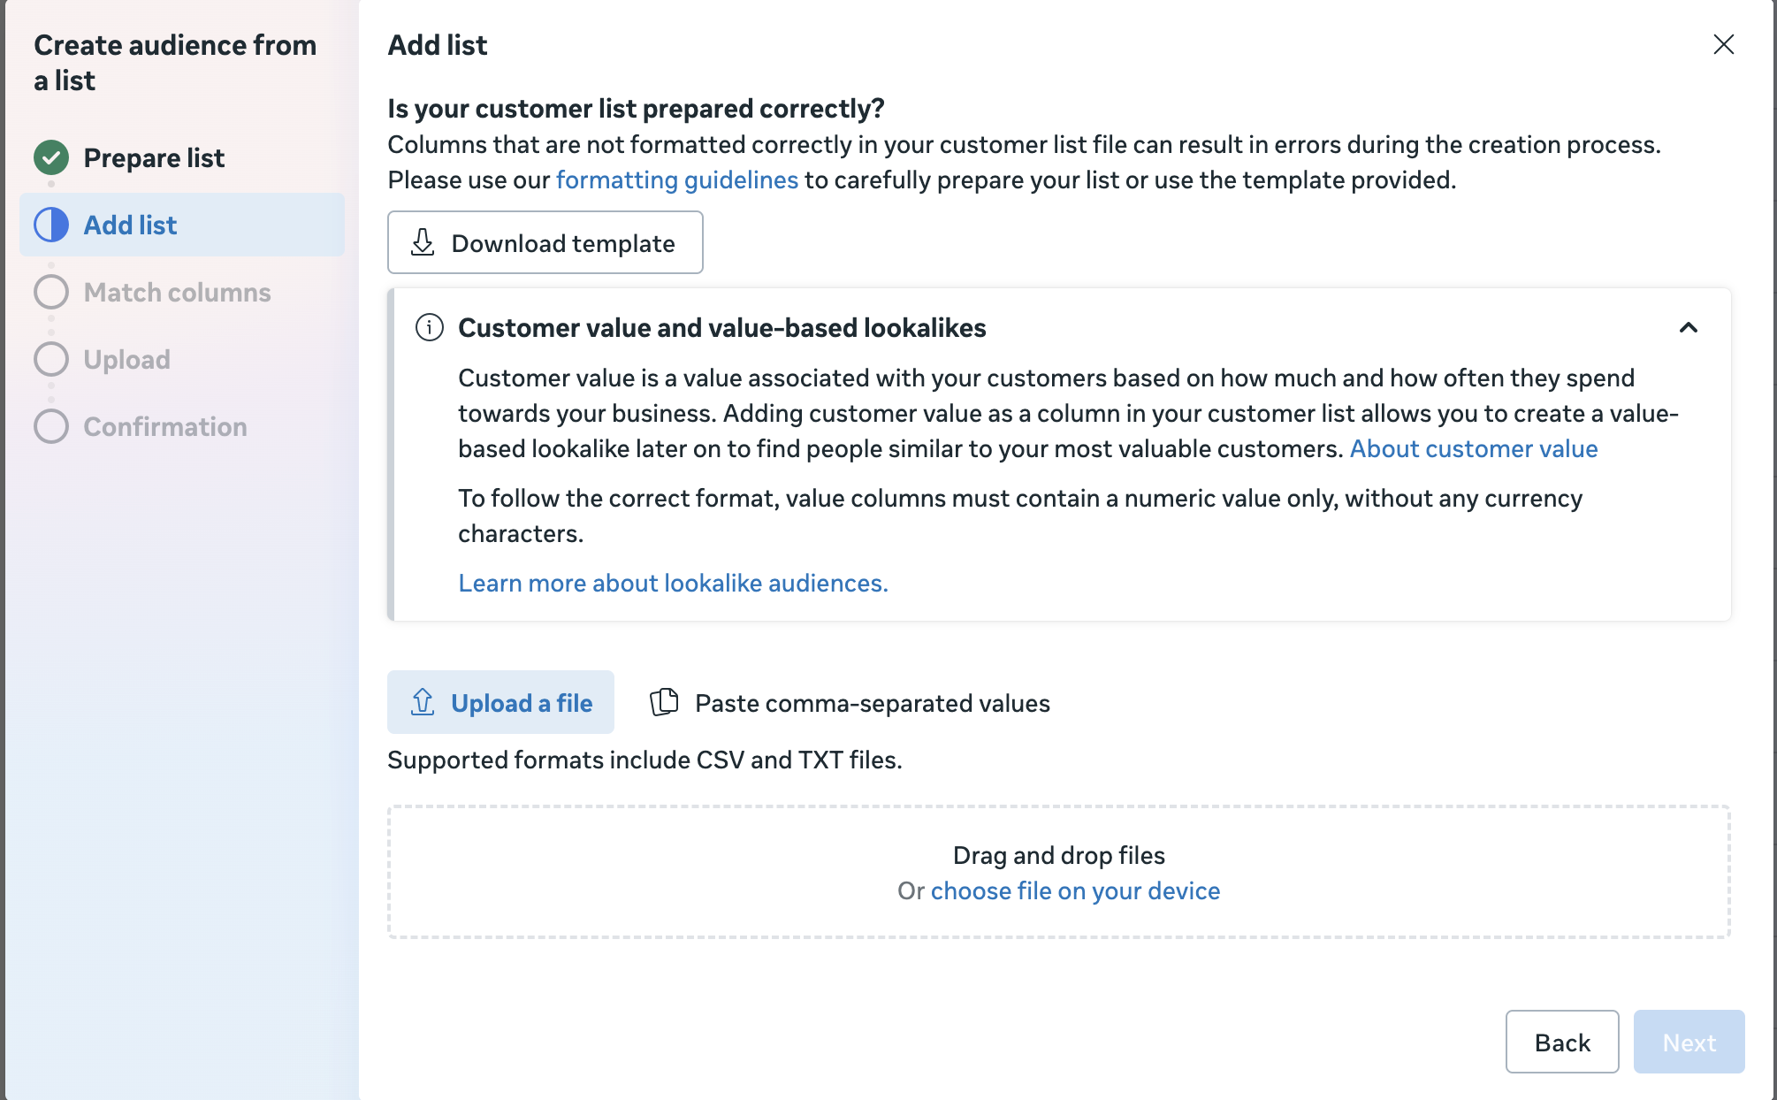1777x1100 pixels.
Task: Select the Upload a file tab
Action: point(501,702)
